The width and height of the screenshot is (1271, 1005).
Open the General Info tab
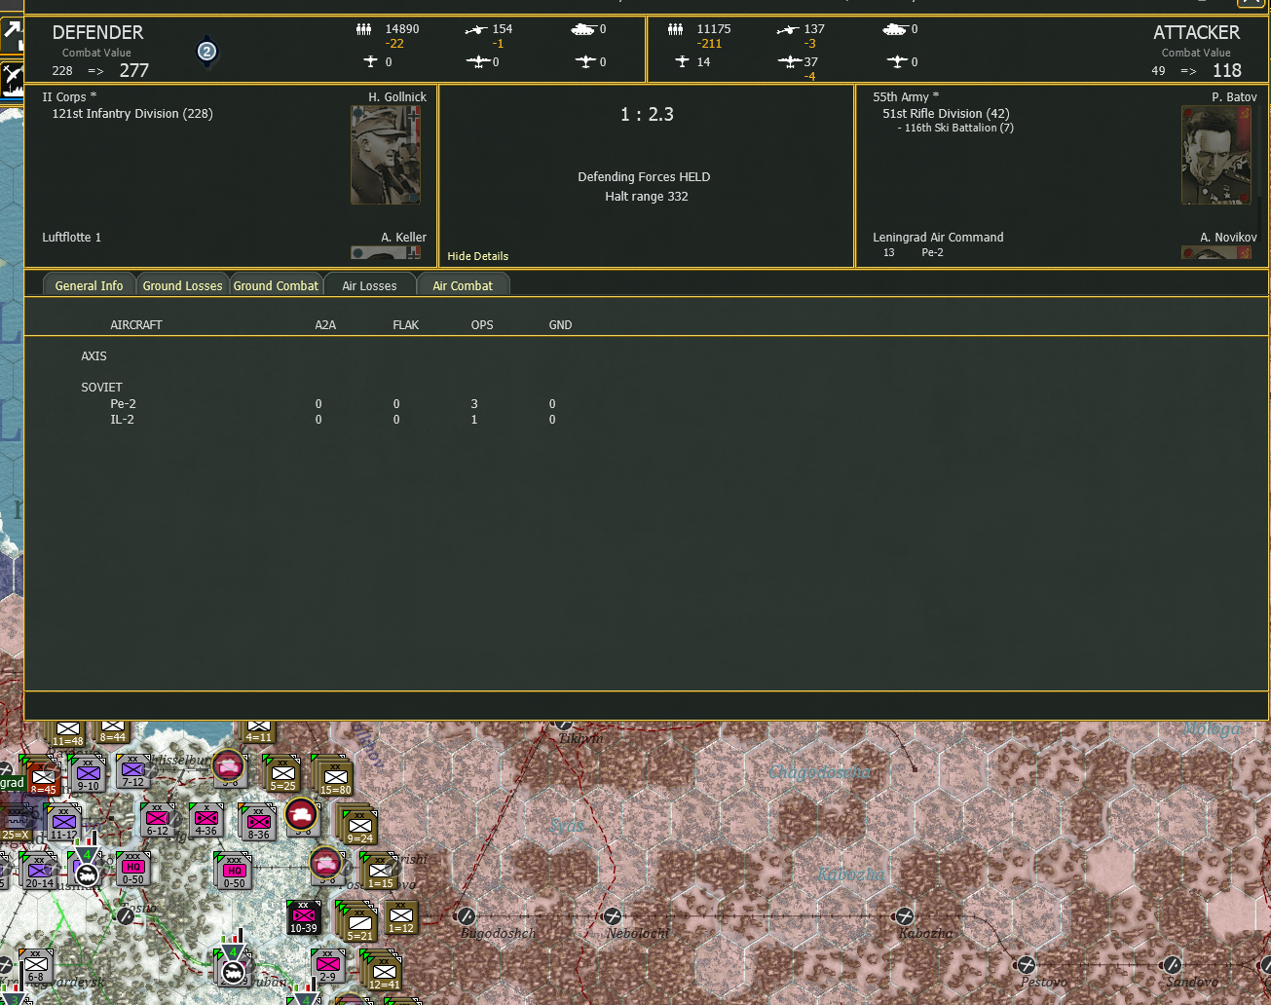[x=89, y=285]
